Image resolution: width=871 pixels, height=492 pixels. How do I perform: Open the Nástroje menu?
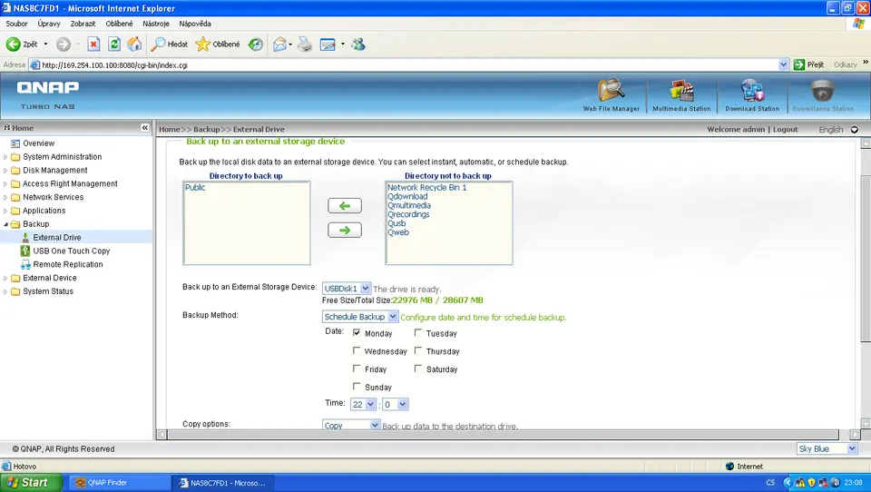(156, 23)
